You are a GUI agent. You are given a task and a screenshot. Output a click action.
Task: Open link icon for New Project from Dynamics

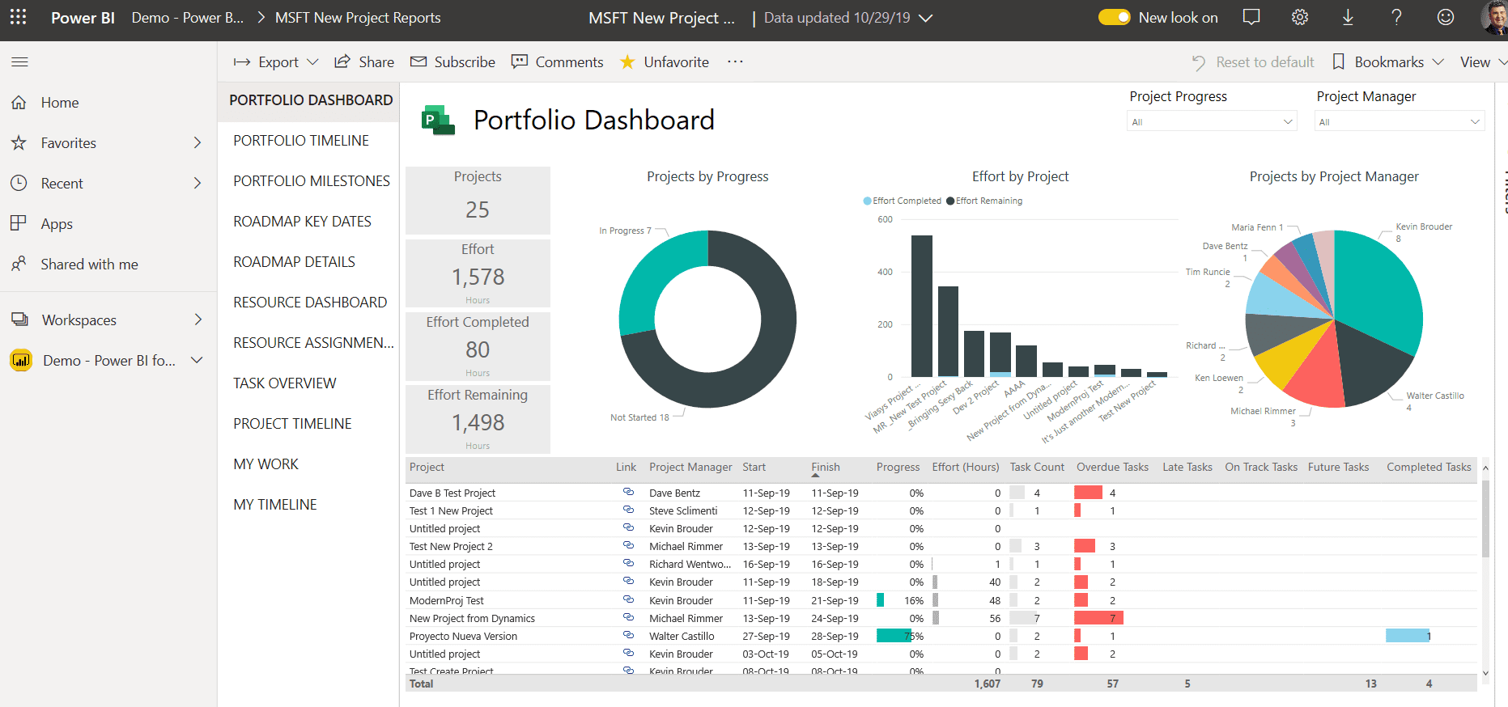[628, 617]
